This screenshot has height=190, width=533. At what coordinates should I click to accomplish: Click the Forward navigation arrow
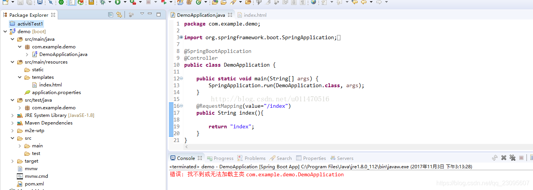coord(379,2)
